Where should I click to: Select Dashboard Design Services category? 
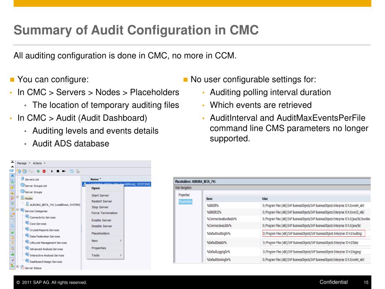46,262
